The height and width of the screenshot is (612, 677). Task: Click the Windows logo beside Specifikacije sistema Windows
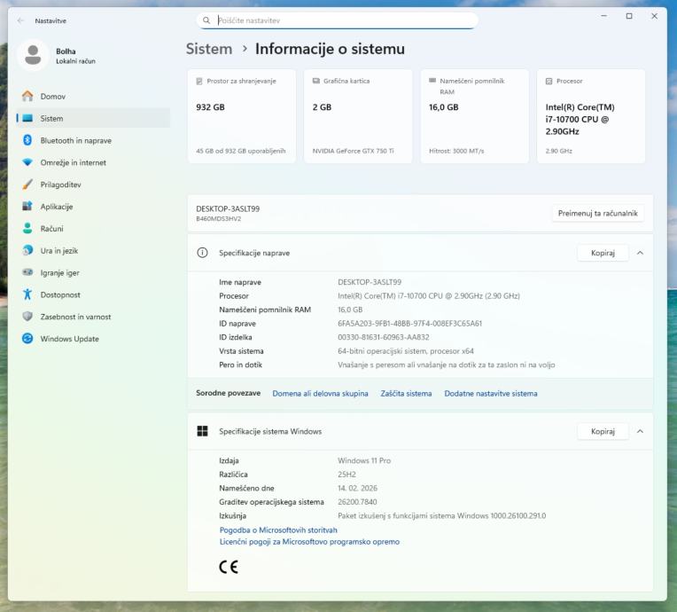[202, 431]
